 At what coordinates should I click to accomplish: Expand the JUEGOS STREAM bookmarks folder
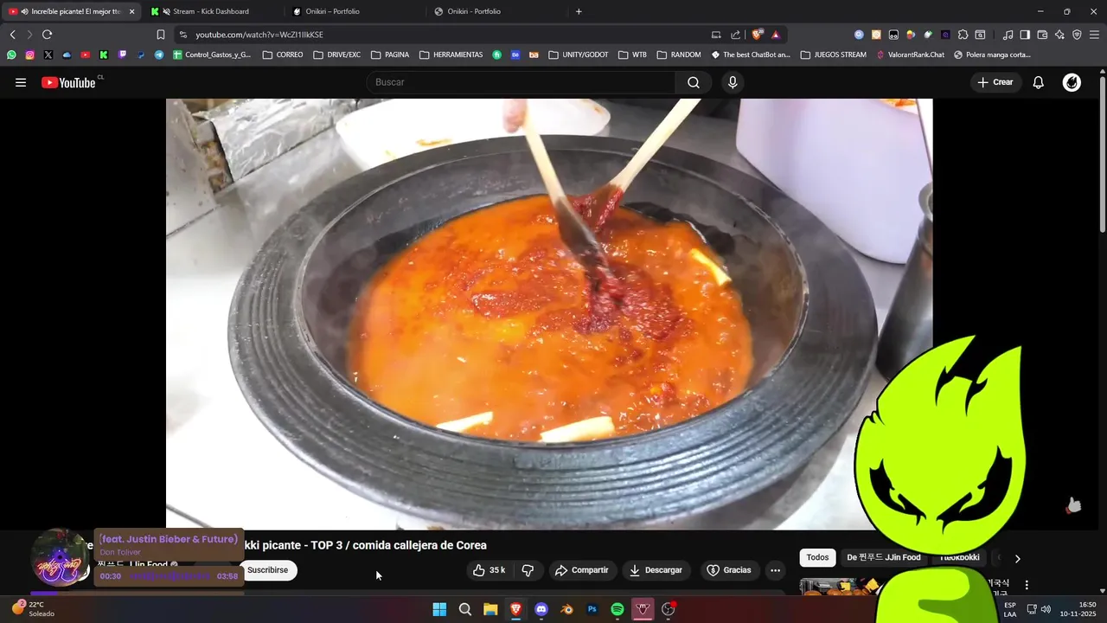tap(833, 55)
